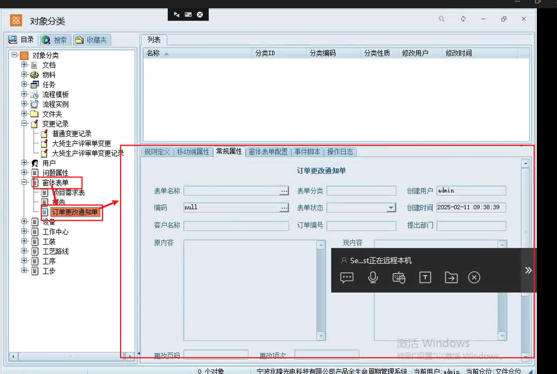This screenshot has height=374, width=557.
Task: End remote session with circled X icon
Action: [x=474, y=277]
